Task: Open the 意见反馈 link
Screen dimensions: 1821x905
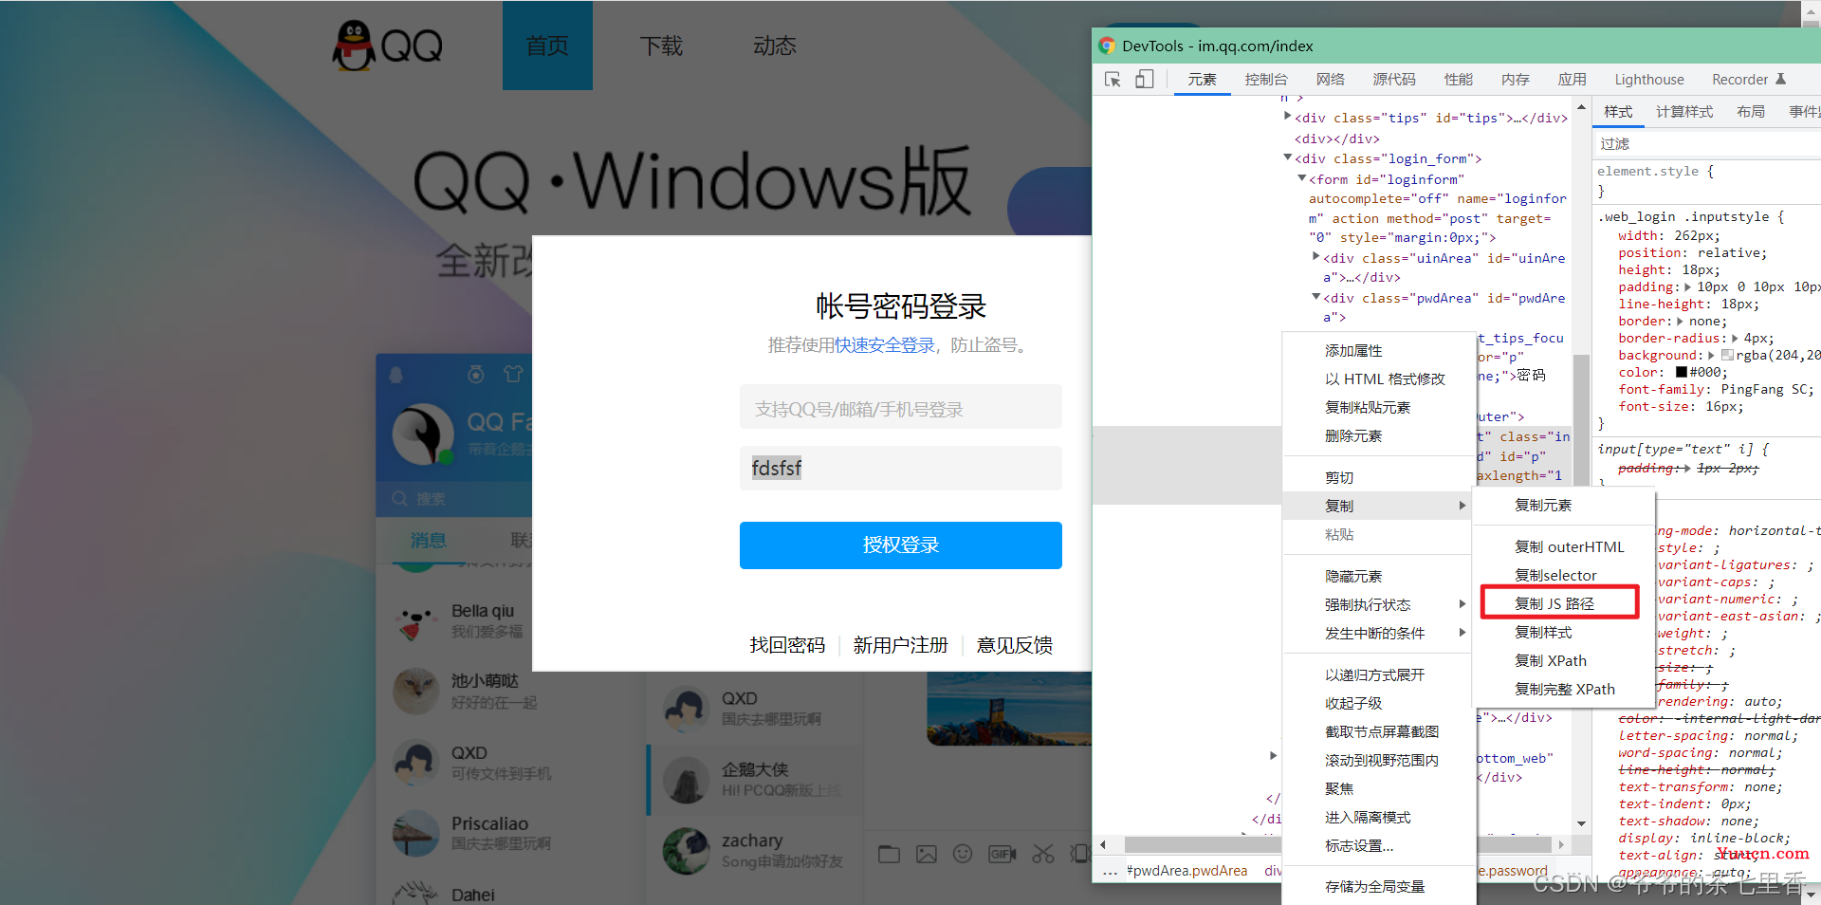Action: point(1014,645)
